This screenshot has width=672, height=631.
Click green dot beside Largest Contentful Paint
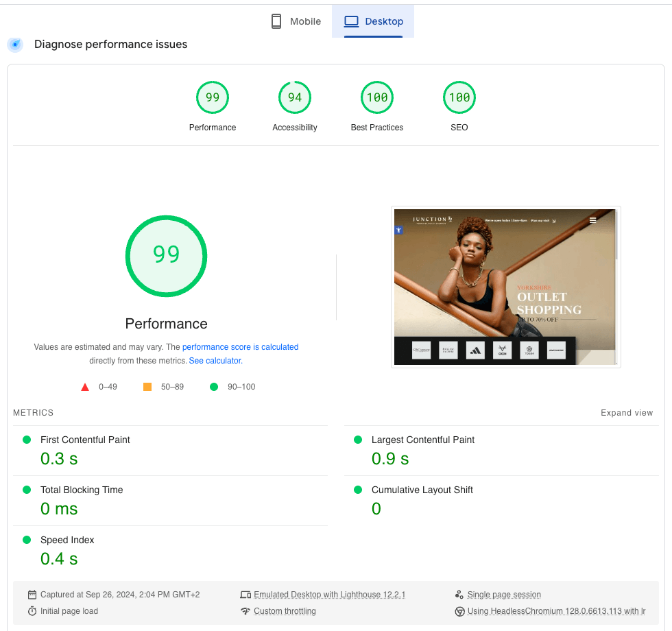(x=358, y=440)
